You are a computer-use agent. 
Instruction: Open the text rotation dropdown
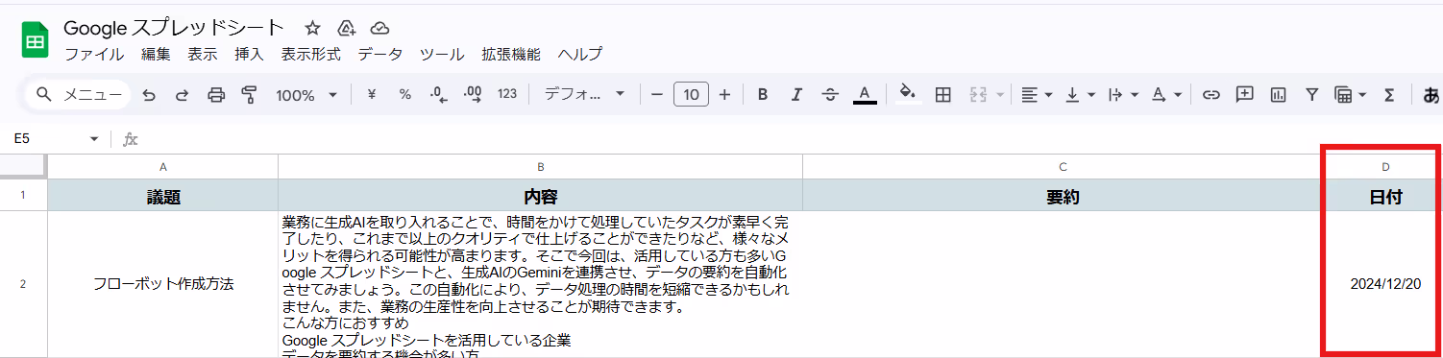(1166, 94)
